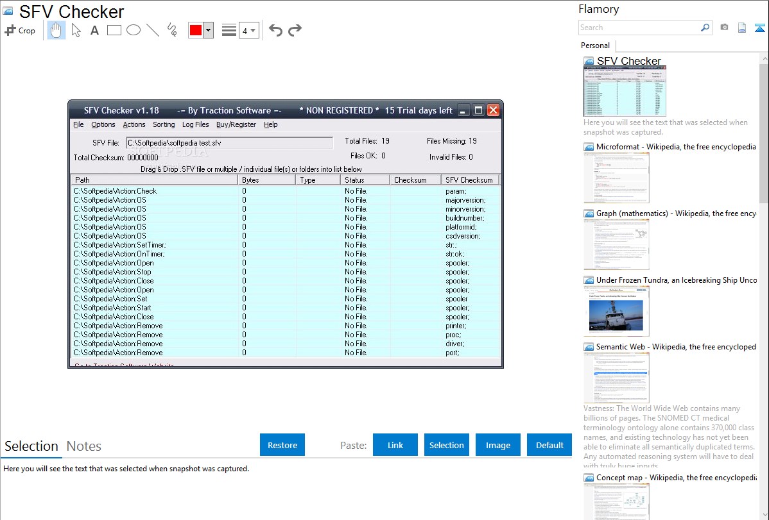The width and height of the screenshot is (769, 520).
Task: Select the Crop tool
Action: tap(20, 30)
